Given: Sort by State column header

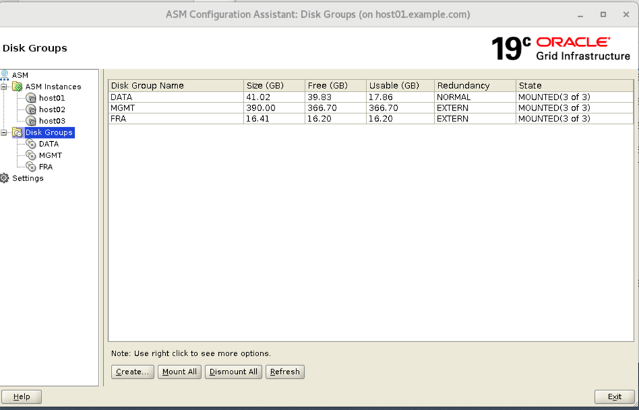Looking at the screenshot, I should coord(574,86).
